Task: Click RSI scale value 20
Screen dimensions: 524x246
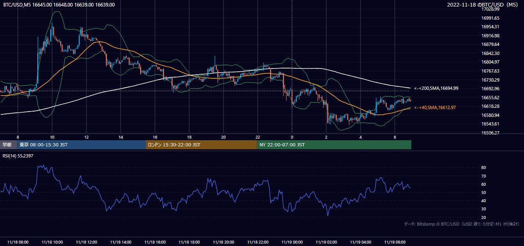Action: 484,217
